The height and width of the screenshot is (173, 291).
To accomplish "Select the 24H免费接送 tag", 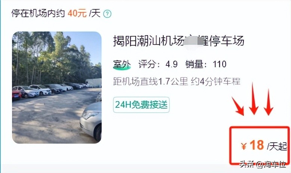I will tap(141, 105).
